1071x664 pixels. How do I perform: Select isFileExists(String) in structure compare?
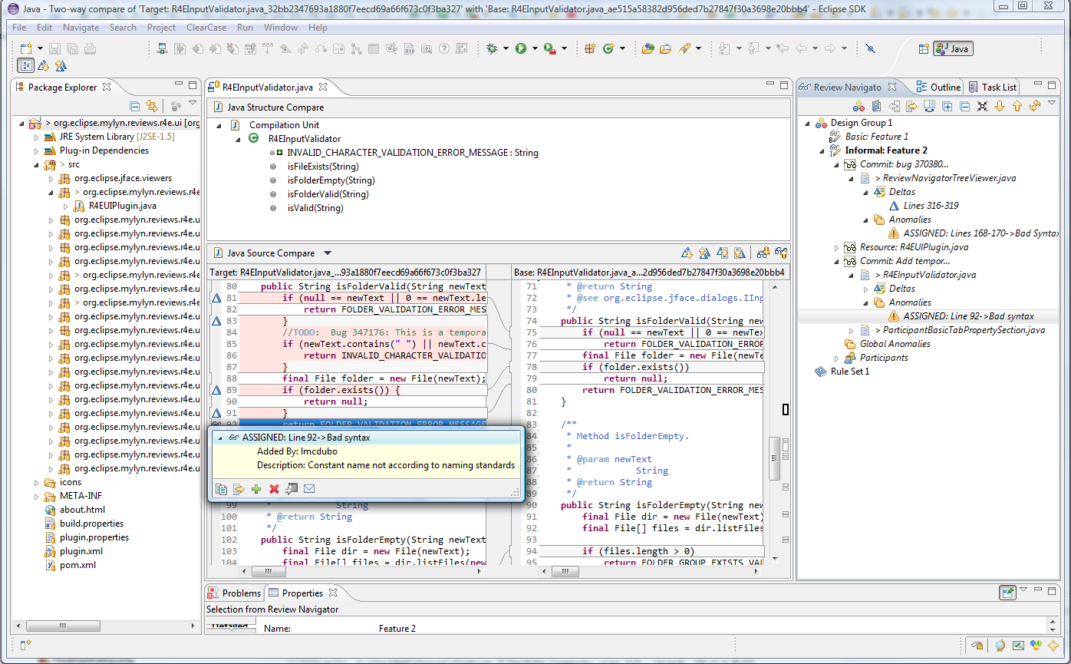[x=322, y=167]
